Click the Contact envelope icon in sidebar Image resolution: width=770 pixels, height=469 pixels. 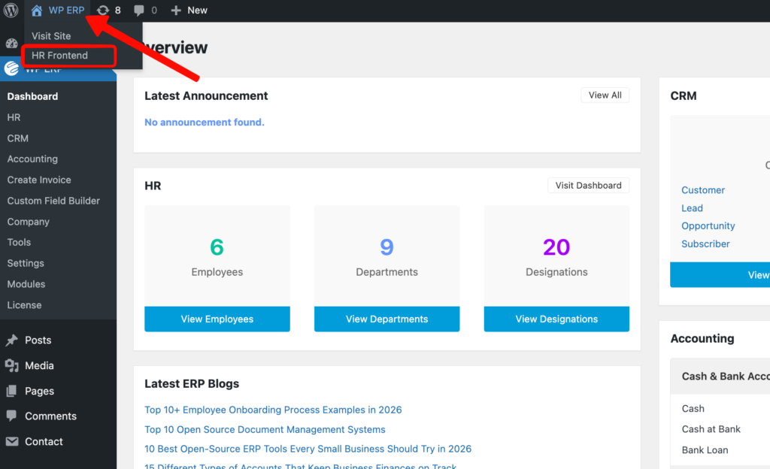12,442
